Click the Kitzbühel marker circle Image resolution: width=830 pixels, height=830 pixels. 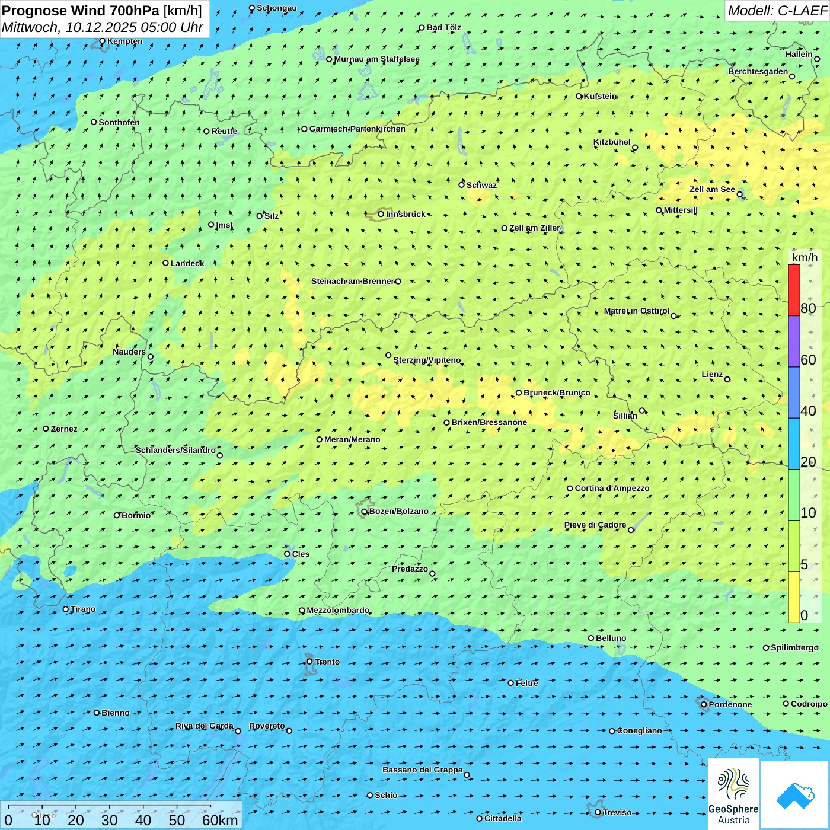point(635,148)
